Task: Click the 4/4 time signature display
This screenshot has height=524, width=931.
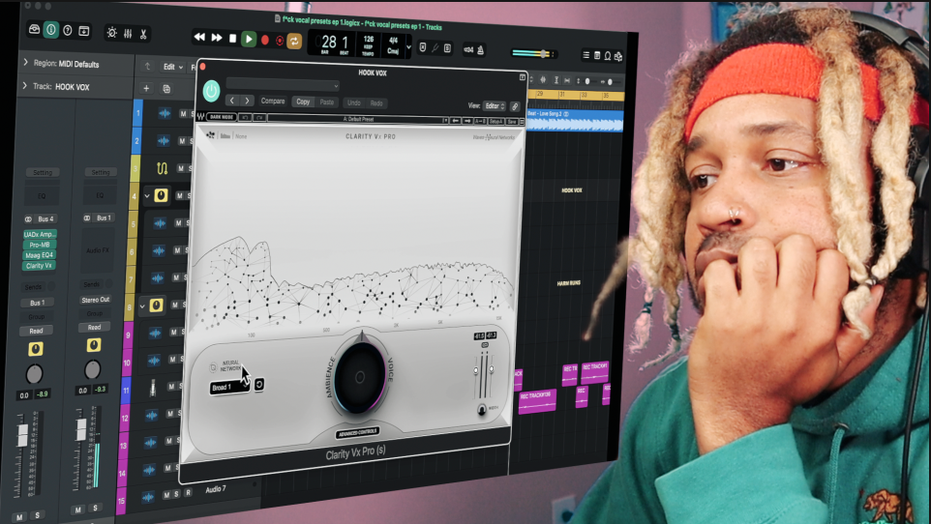Action: click(393, 41)
